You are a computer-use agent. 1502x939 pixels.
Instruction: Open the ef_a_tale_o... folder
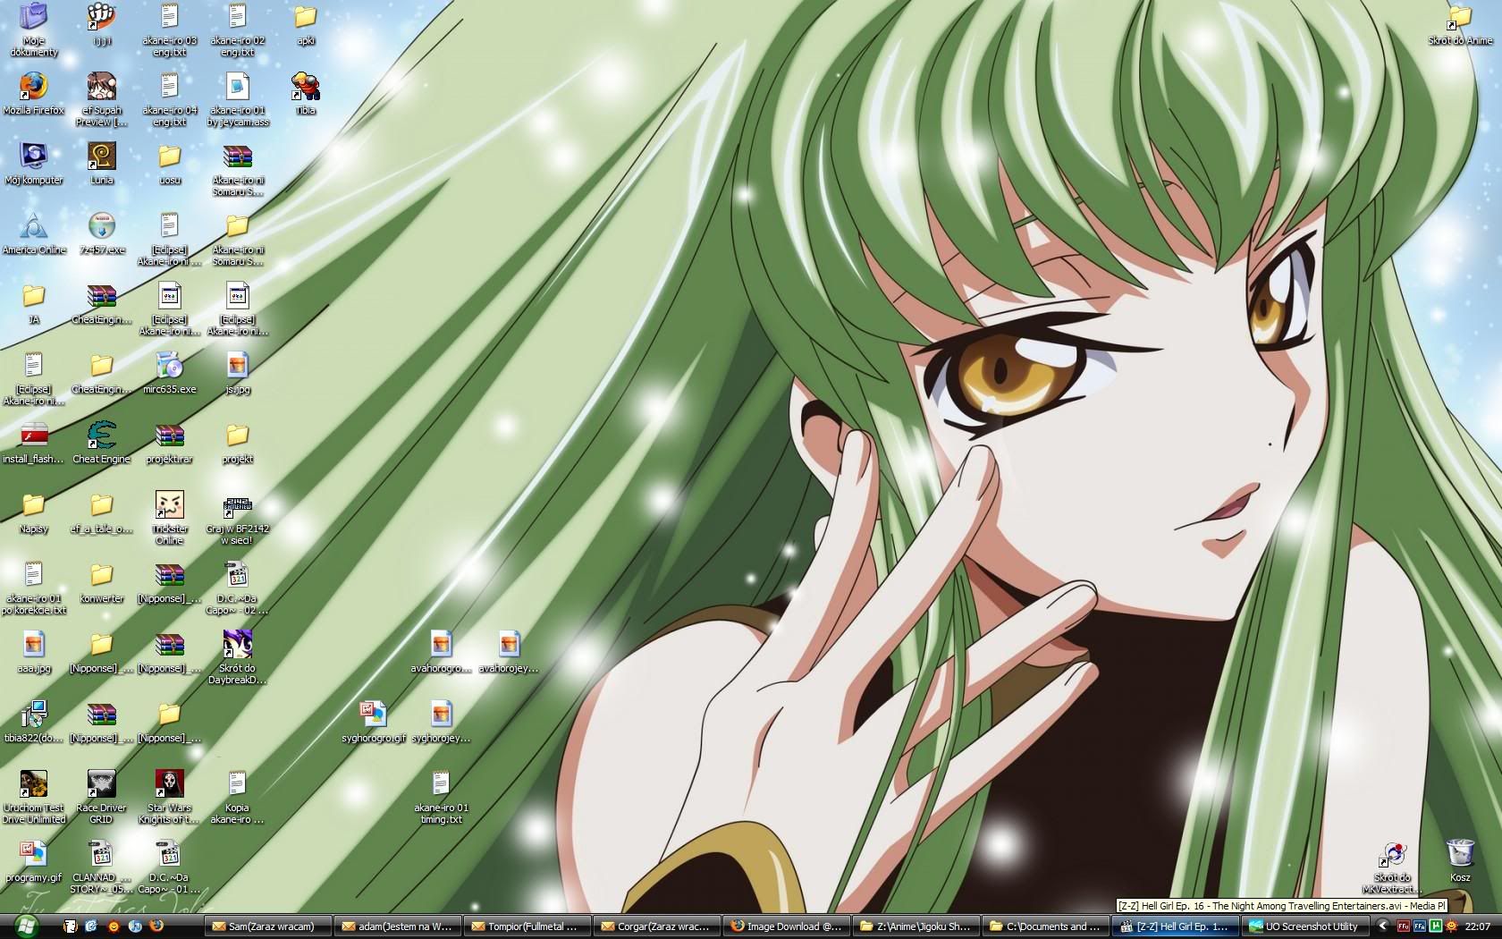tap(101, 512)
